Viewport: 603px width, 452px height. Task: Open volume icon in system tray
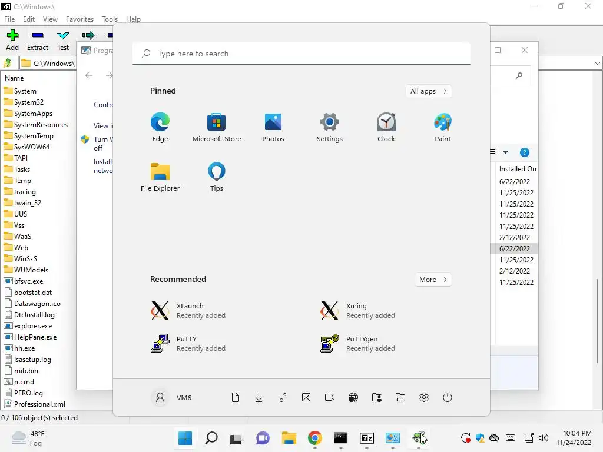point(544,438)
